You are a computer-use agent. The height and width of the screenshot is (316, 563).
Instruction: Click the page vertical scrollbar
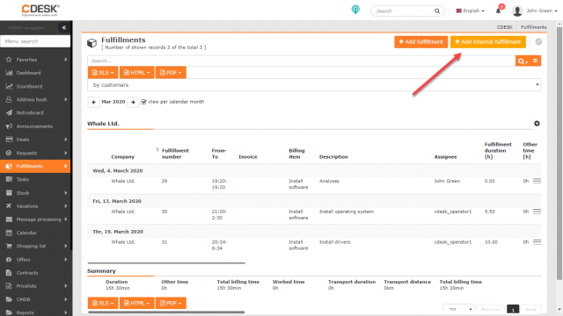(x=559, y=154)
